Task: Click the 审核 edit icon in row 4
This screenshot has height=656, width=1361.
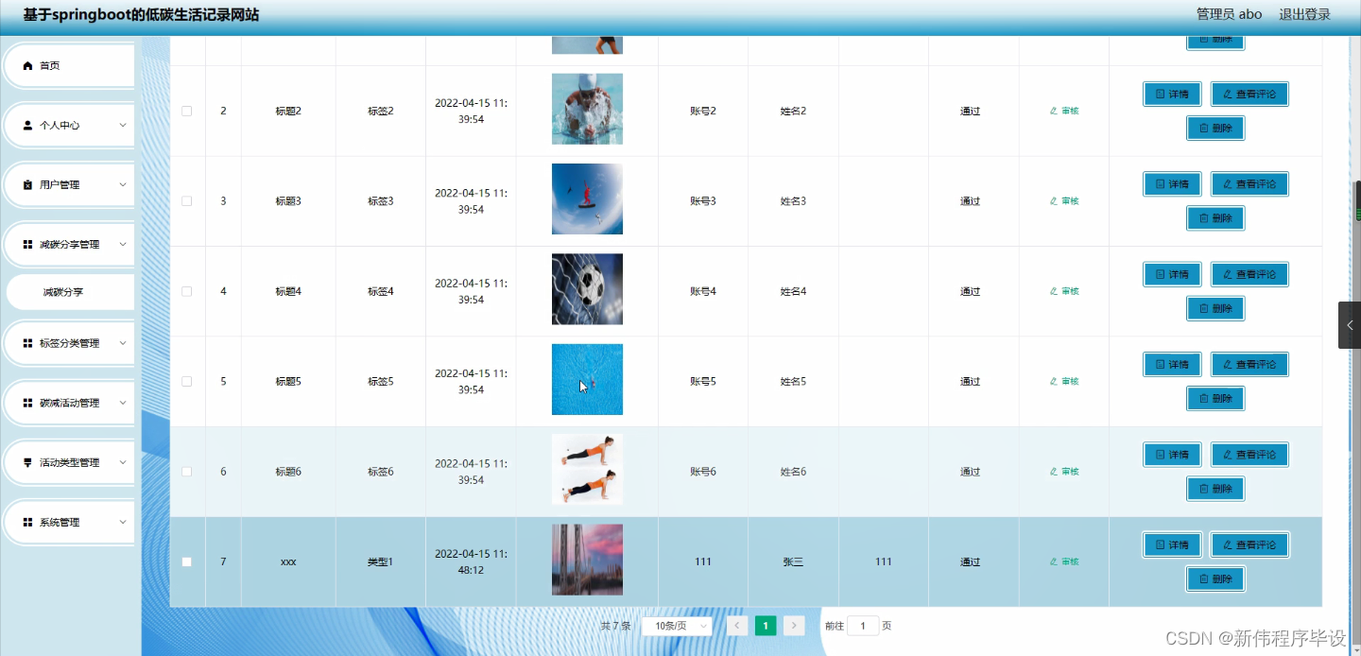Action: click(1054, 291)
